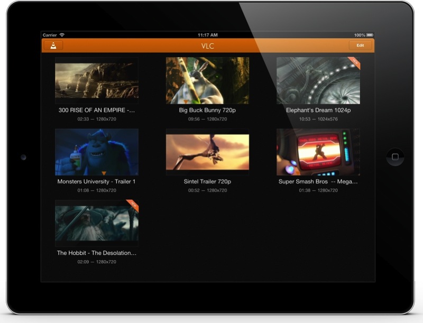The image size is (423, 323).
Task: Click the Big Buck Bunny 720p title text
Action: pyautogui.click(x=207, y=110)
